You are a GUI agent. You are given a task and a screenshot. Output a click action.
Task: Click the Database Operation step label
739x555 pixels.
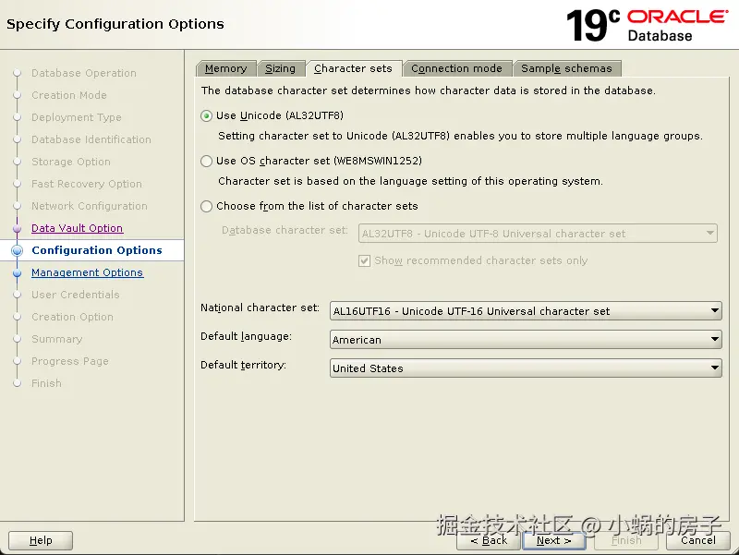84,73
